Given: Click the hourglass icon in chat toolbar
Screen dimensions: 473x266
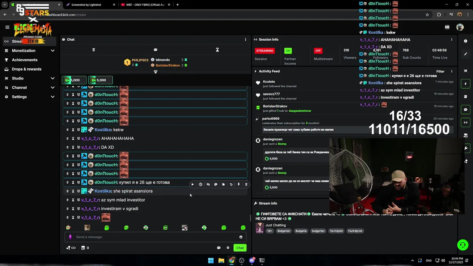Looking at the screenshot, I should [x=217, y=50].
